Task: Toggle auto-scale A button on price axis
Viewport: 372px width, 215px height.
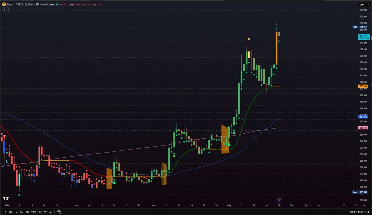Action: pos(365,205)
